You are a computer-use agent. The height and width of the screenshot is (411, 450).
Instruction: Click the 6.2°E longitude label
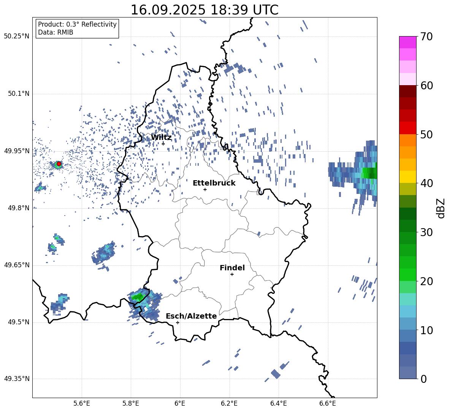pyautogui.click(x=229, y=404)
